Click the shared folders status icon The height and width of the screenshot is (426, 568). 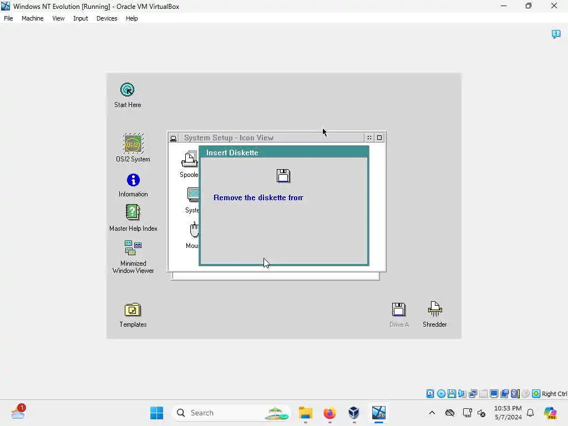tap(504, 393)
